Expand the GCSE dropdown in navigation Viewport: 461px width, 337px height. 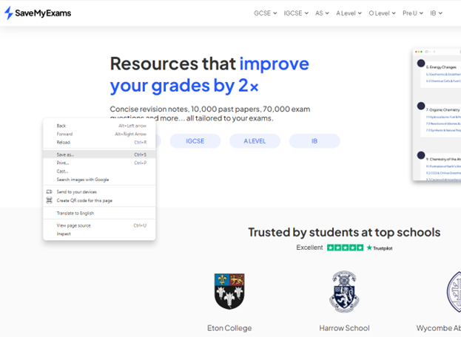click(x=265, y=13)
